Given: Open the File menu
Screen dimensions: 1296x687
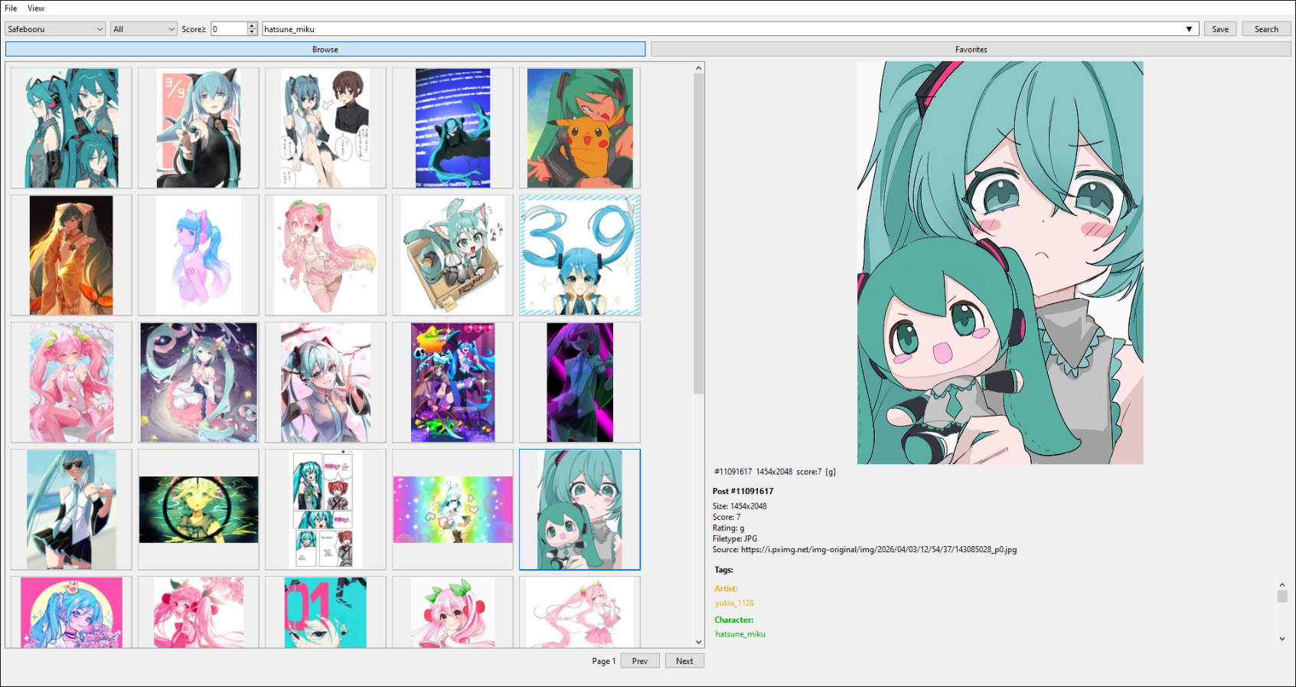Looking at the screenshot, I should 11,8.
